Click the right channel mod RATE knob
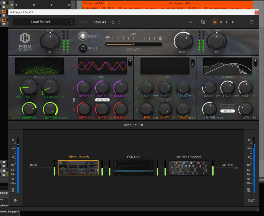Viewport: 264px width, 216px height. click(x=102, y=109)
